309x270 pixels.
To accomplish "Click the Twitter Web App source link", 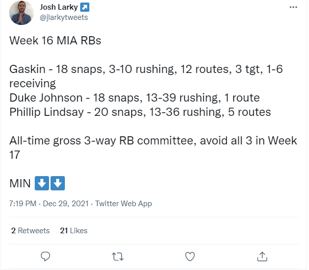I will [124, 204].
